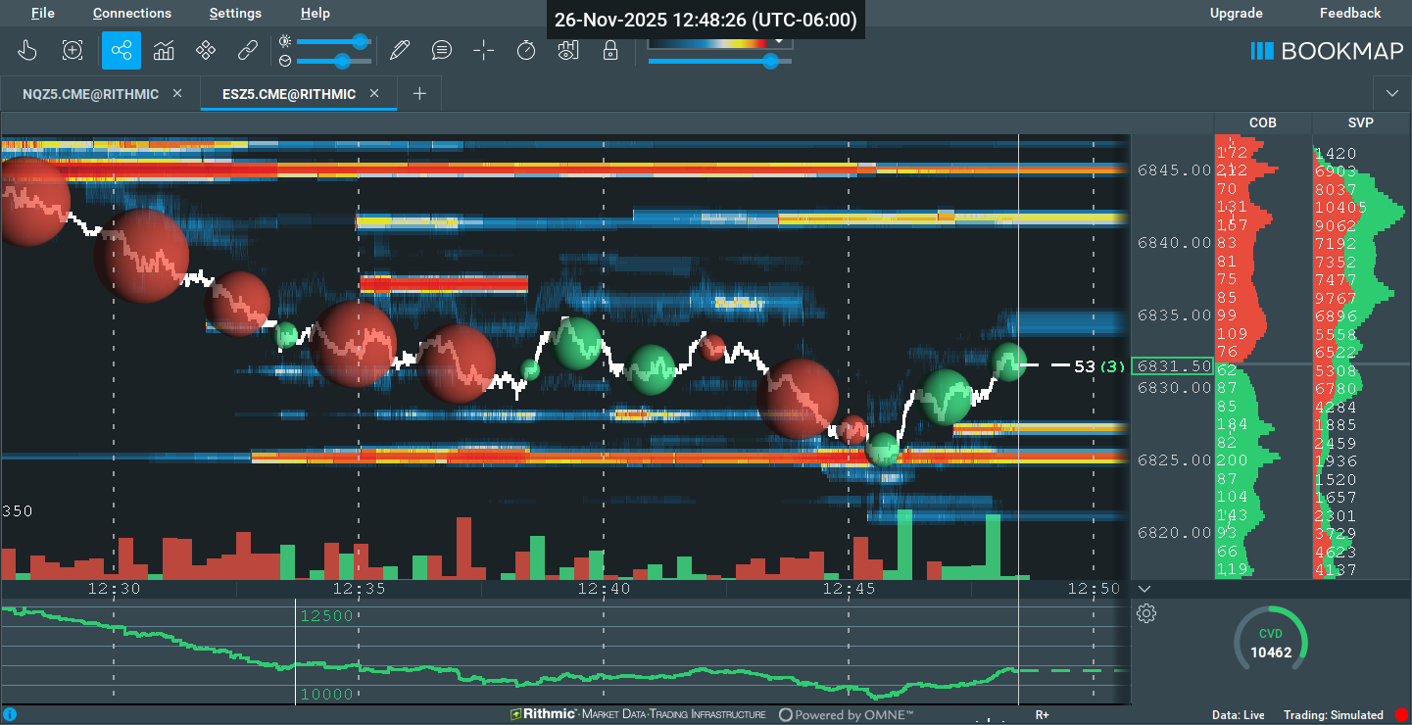Open the heatmap color scheme dropdown
Viewport: 1412px width, 725px height.
780,41
